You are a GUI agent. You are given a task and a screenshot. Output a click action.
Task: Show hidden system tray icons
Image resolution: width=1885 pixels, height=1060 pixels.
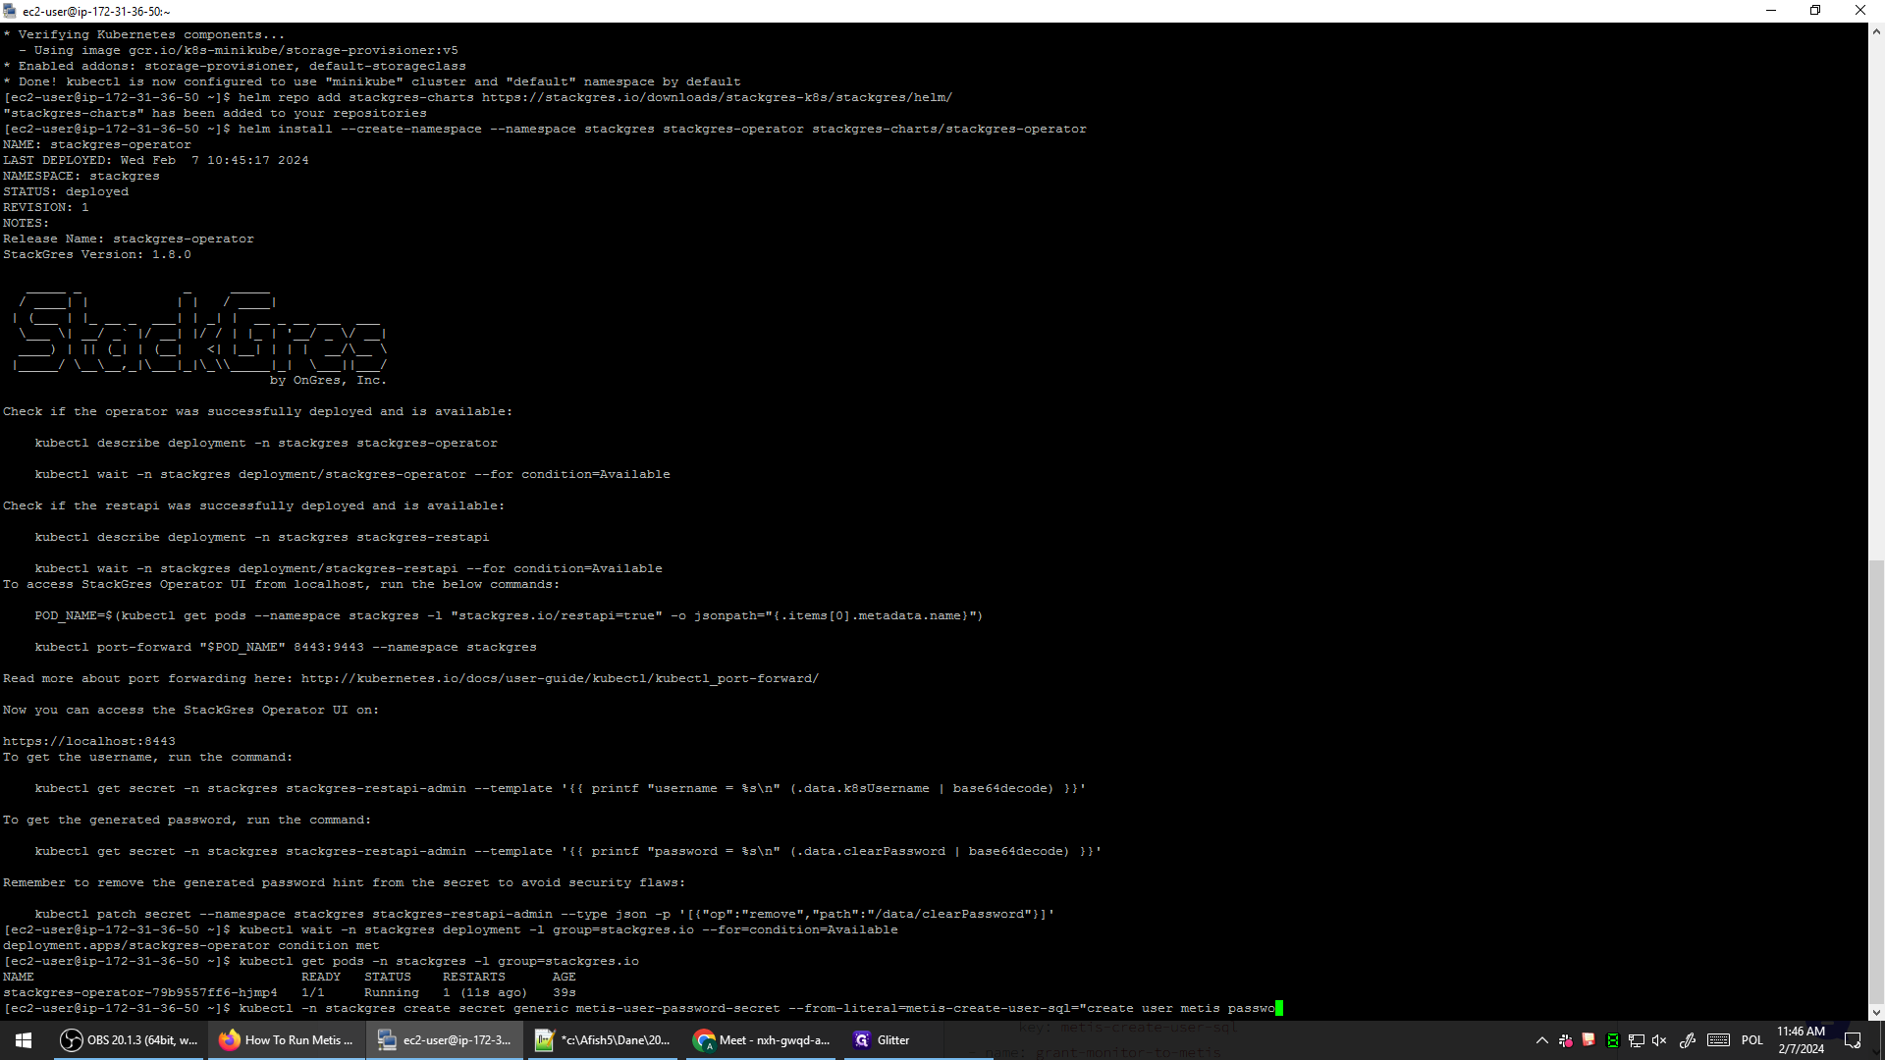(x=1541, y=1040)
